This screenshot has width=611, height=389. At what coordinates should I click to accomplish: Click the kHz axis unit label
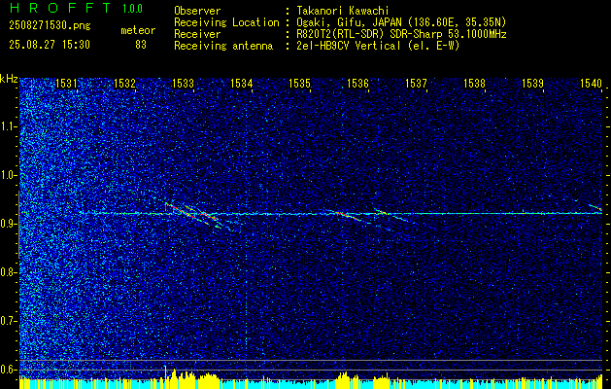coord(9,79)
